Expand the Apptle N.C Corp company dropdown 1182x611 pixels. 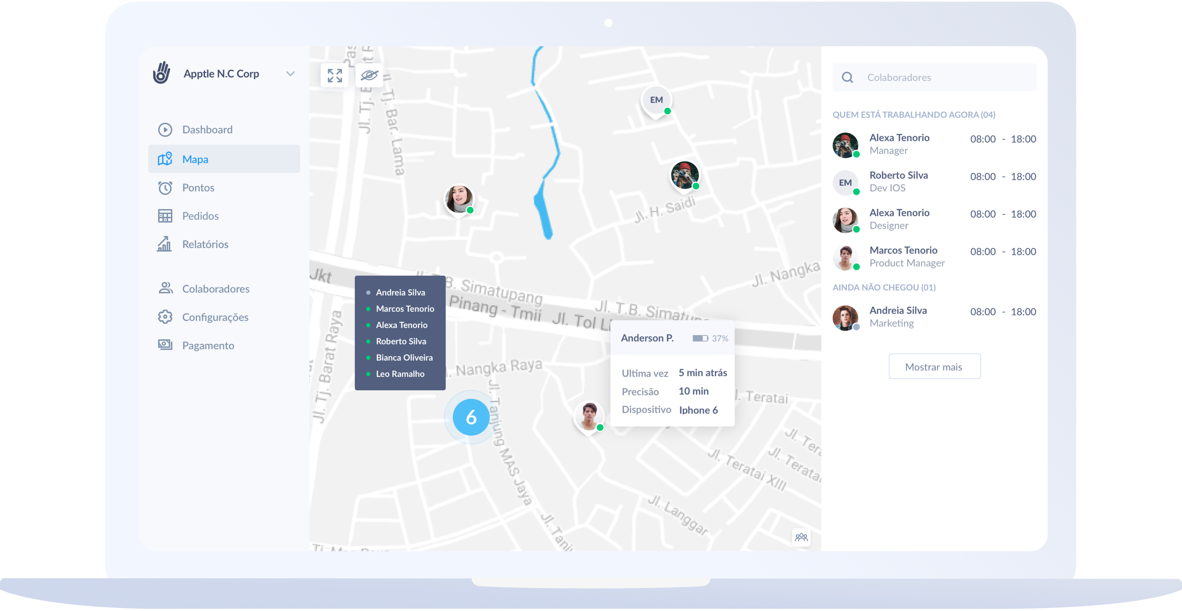pos(290,73)
